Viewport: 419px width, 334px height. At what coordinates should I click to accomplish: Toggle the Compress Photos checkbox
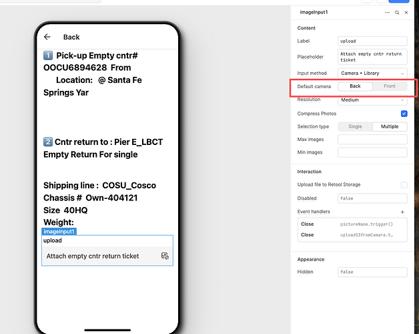tap(404, 114)
